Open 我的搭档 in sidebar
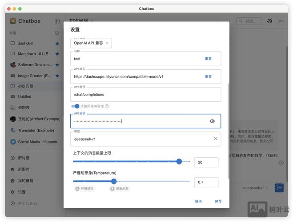Image resolution: width=293 pixels, height=222 pixels. [35, 181]
